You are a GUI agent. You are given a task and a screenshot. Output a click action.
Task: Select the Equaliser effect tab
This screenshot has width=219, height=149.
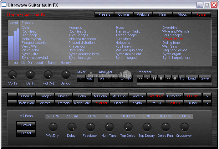pos(100,103)
